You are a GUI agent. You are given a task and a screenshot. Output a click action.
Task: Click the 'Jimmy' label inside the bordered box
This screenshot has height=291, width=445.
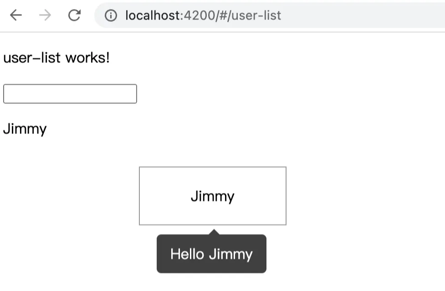[213, 196]
